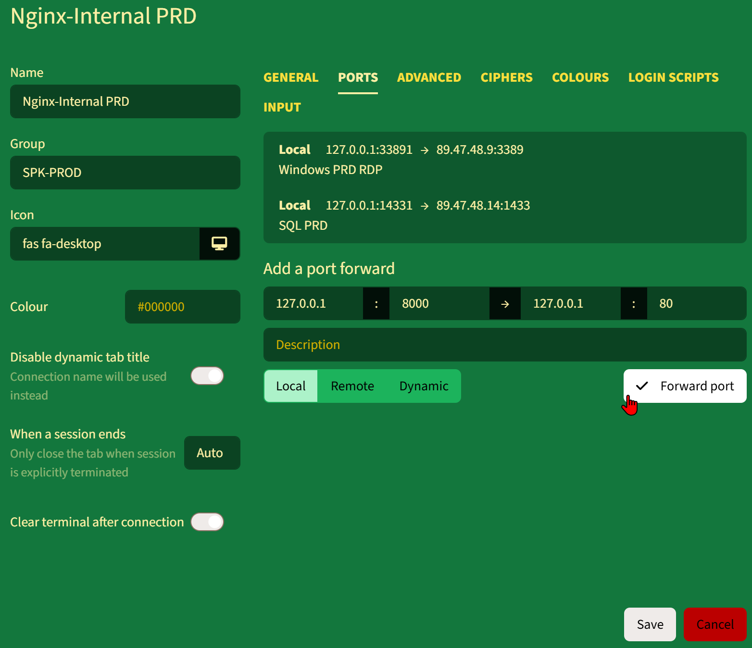Viewport: 752px width, 648px height.
Task: Select the Dynamic forward type
Action: pos(424,386)
